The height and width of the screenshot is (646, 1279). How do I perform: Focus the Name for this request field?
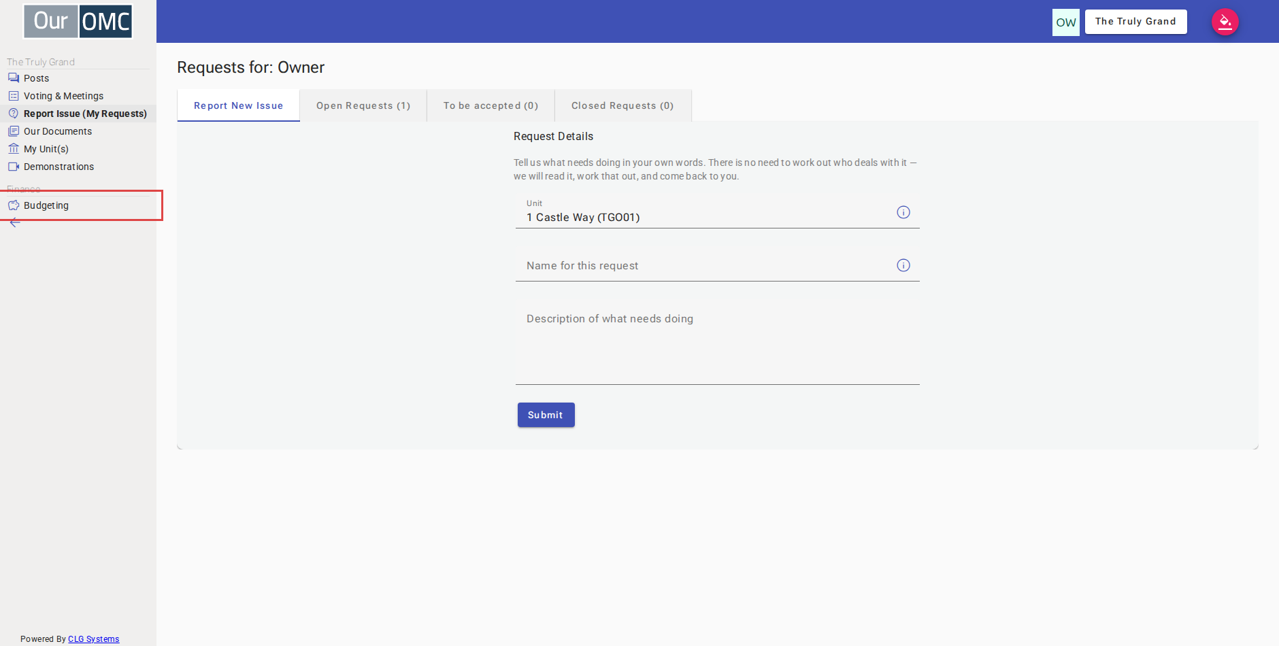pyautogui.click(x=718, y=265)
